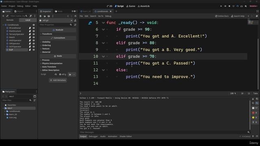
Task: Create new resource icon in Inspector
Action: click(41, 16)
